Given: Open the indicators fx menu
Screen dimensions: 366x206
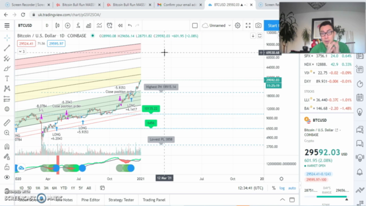Looking at the screenshot, I should click(78, 25).
